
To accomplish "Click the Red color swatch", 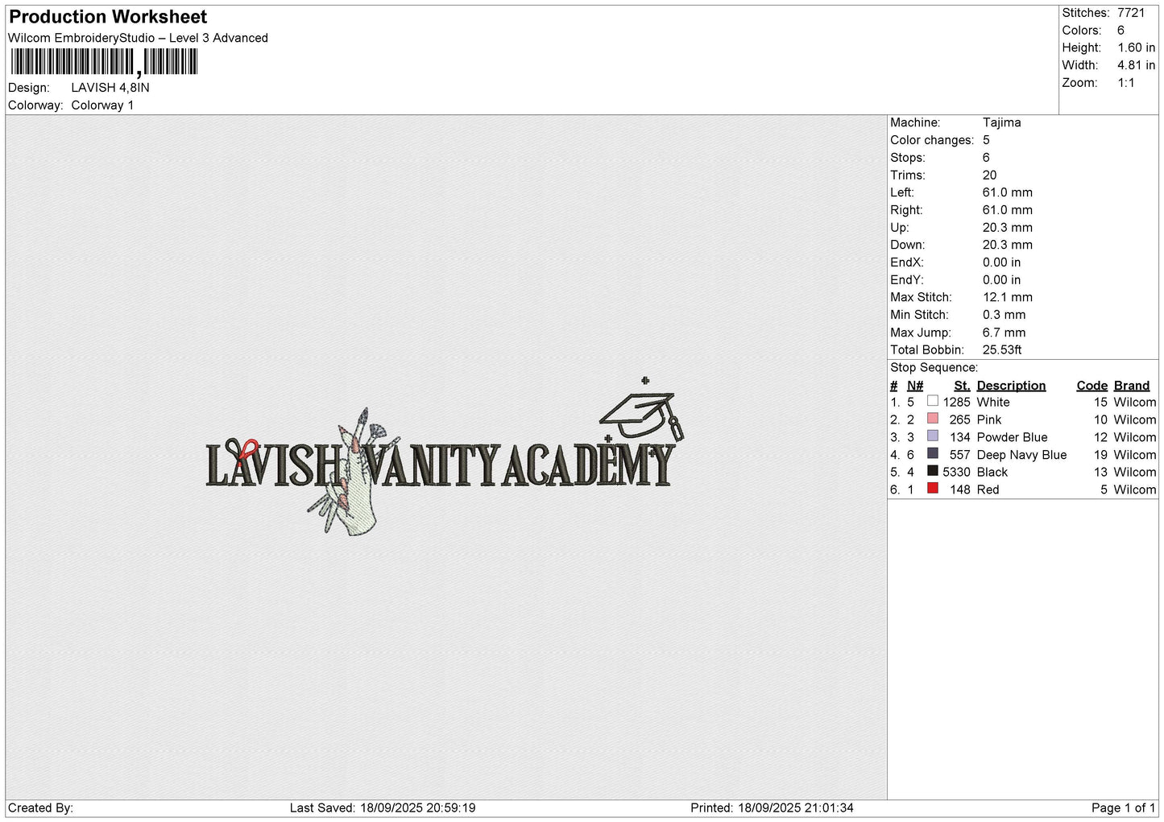I will 932,489.
